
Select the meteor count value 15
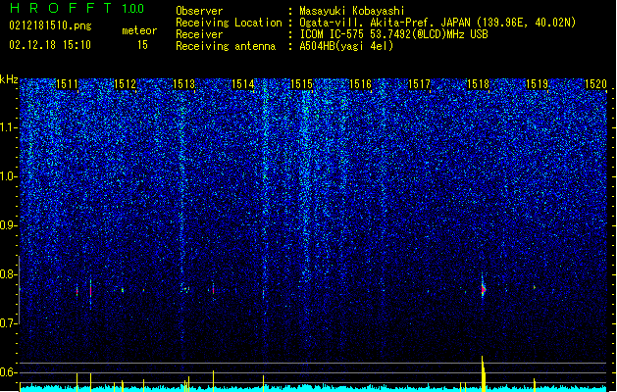[142, 45]
